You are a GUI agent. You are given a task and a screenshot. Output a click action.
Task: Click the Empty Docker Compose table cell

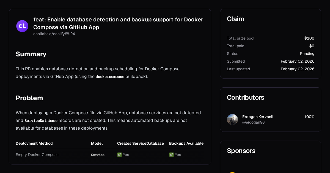[x=37, y=155]
